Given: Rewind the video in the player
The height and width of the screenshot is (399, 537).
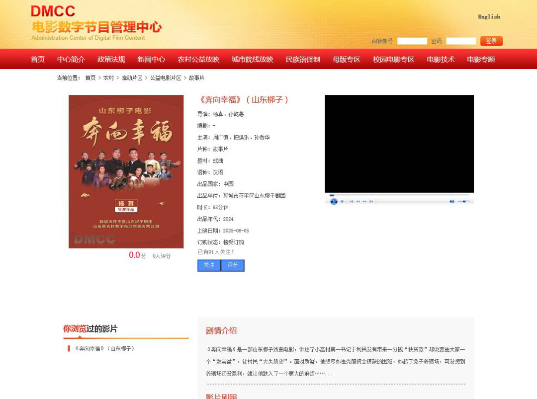Looking at the screenshot, I should coord(358,202).
